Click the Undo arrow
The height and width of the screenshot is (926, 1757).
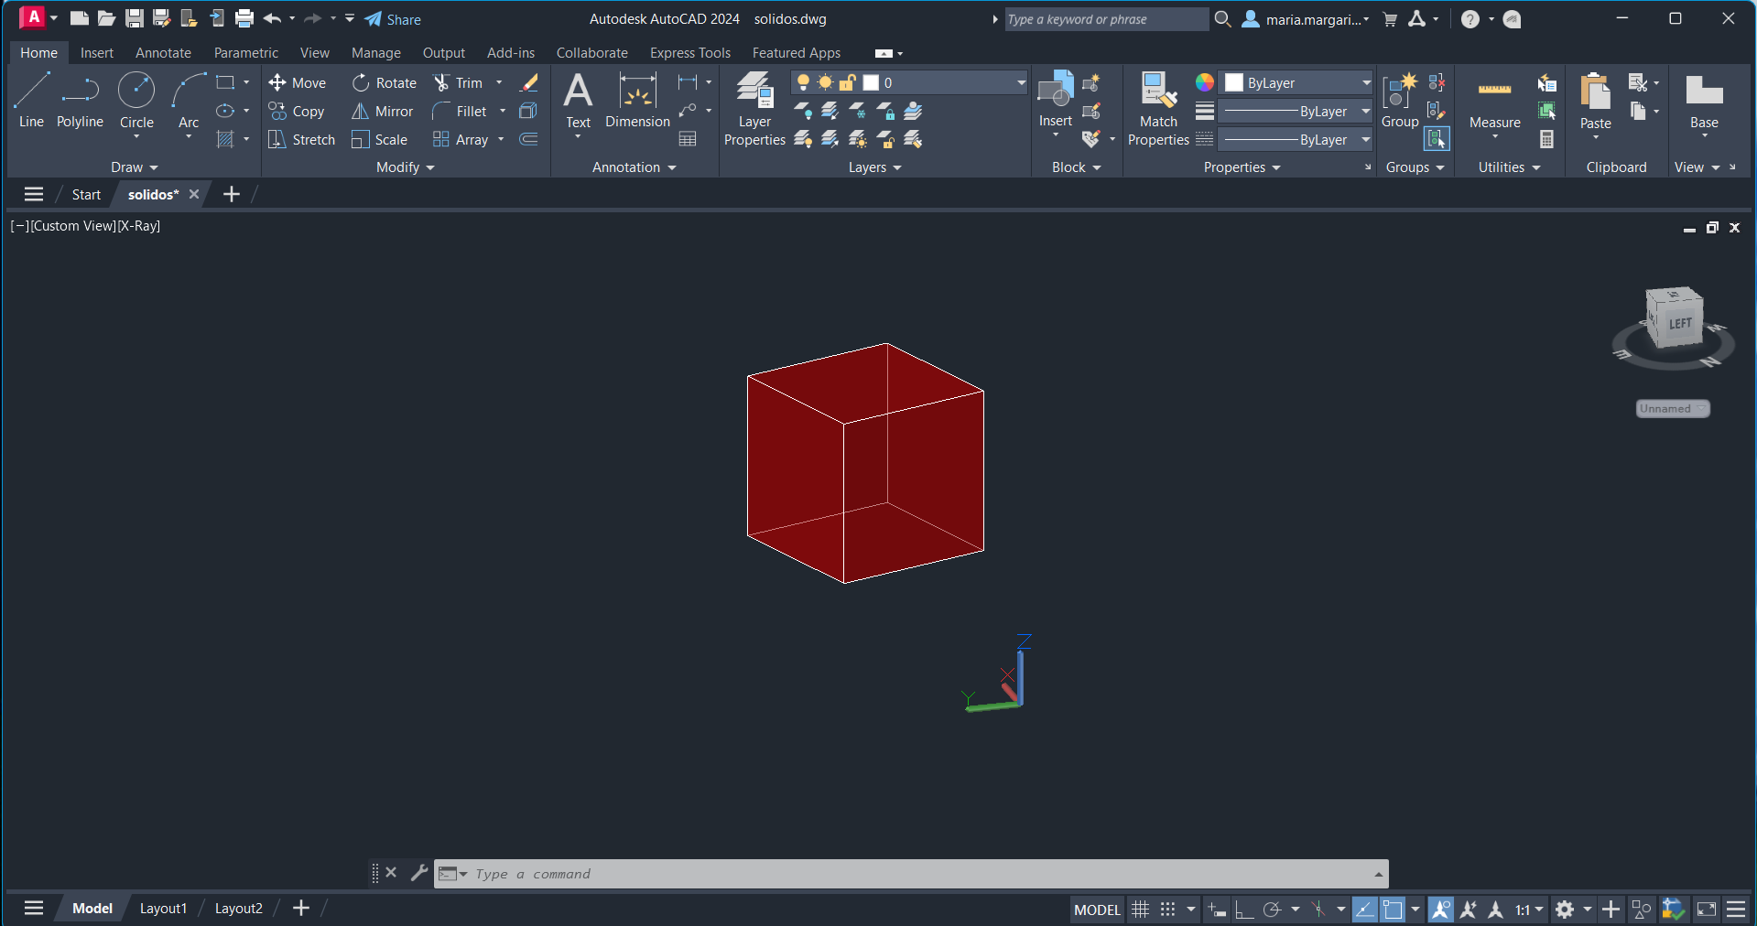pos(272,18)
